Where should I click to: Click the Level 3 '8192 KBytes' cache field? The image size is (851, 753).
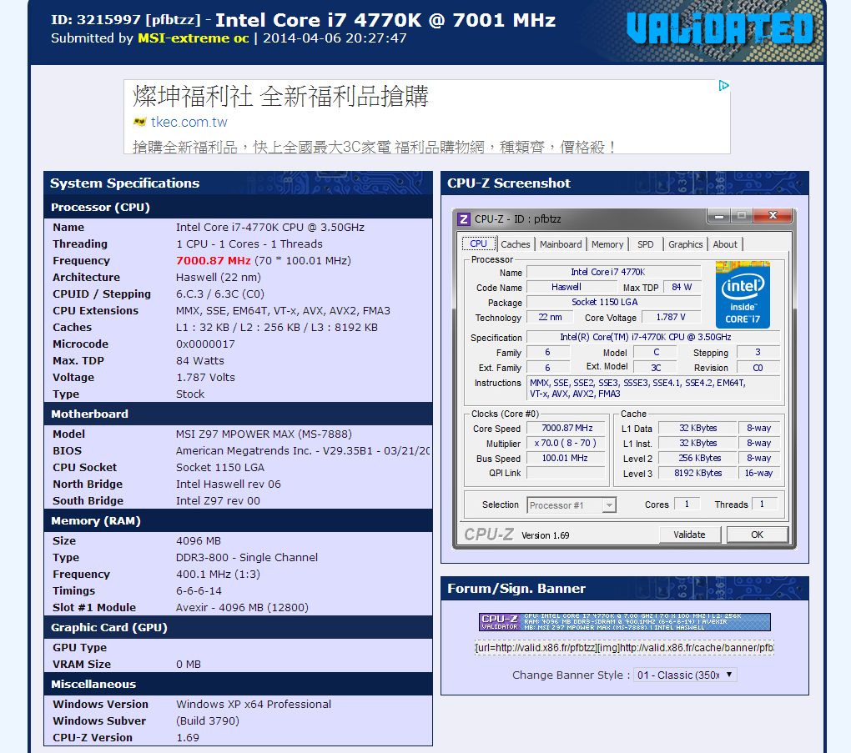pos(697,473)
